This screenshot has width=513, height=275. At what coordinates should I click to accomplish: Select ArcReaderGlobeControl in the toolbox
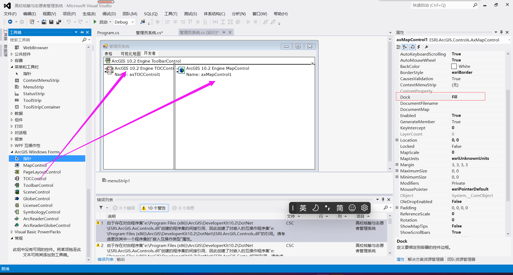[x=47, y=226]
